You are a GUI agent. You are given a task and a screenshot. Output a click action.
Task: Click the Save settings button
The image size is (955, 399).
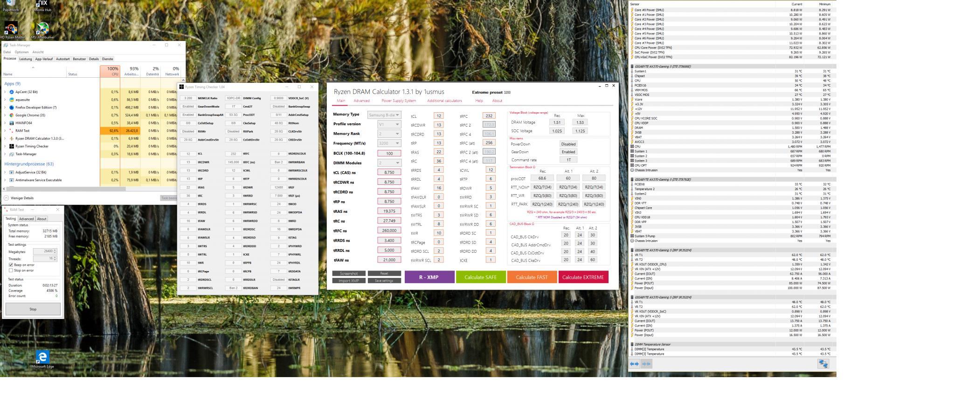[384, 281]
